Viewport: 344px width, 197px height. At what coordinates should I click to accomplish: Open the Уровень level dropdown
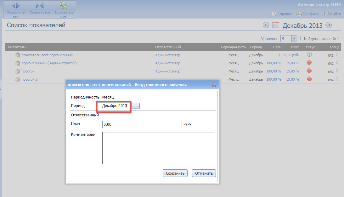pos(294,39)
